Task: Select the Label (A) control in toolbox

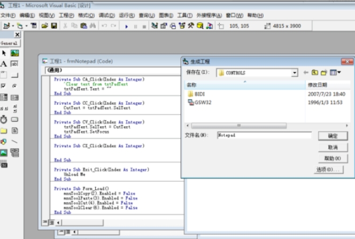Action: [4, 64]
